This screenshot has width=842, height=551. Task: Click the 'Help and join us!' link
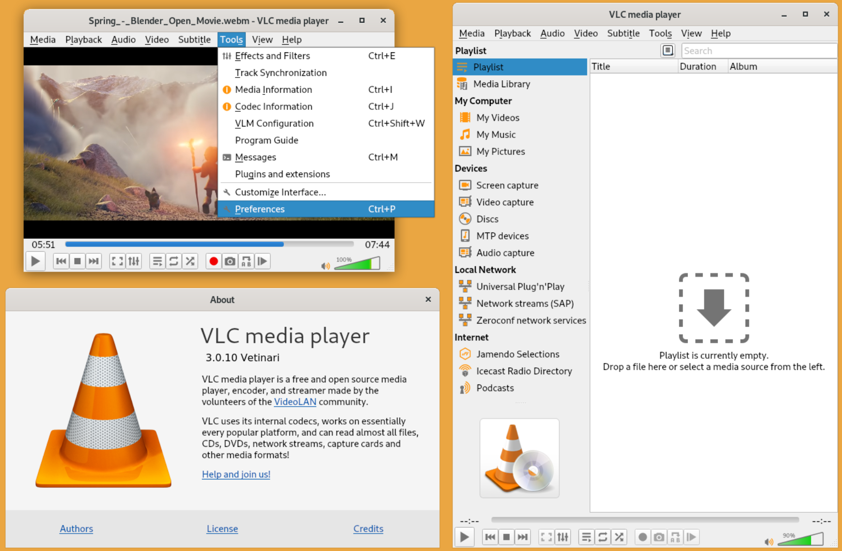coord(236,474)
